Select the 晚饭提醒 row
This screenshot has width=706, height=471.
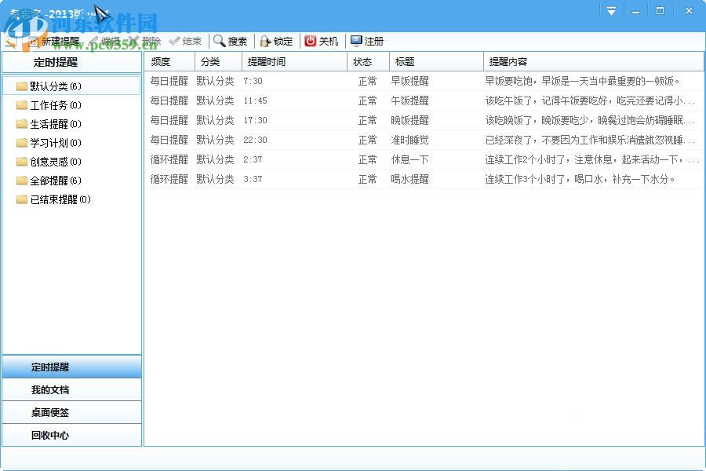coord(424,120)
